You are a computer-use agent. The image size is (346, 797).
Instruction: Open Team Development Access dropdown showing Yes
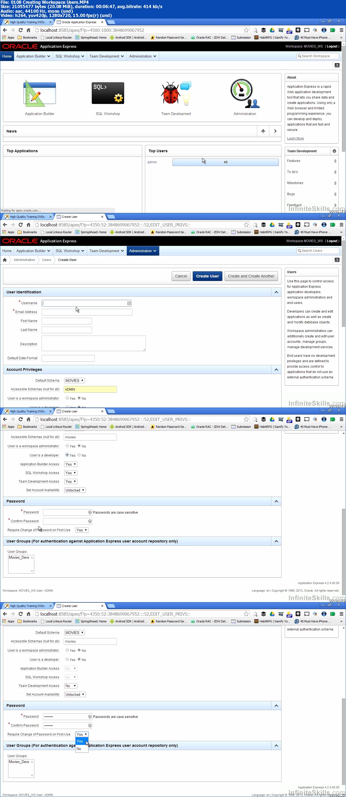point(70,481)
